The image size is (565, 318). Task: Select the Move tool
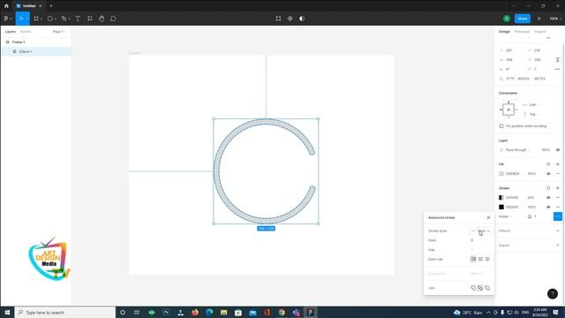tap(21, 19)
